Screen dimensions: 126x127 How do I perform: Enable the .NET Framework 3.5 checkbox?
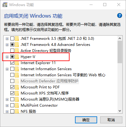pos(12,39)
